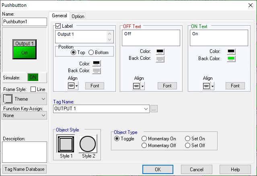Choose Set Off object type
The height and width of the screenshot is (176, 257).
[x=187, y=145]
